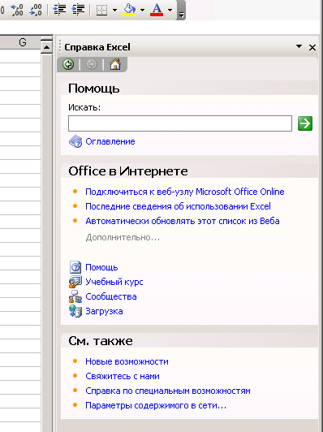323x432 pixels.
Task: Go back in the help task pane
Action: coord(68,64)
